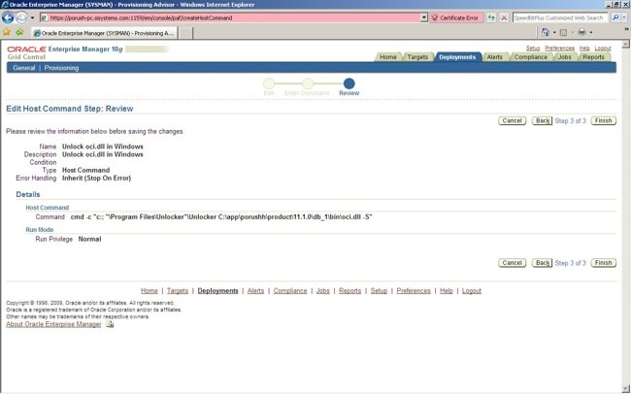Image resolution: width=631 pixels, height=394 pixels.
Task: Click the footer Home link
Action: pos(149,290)
